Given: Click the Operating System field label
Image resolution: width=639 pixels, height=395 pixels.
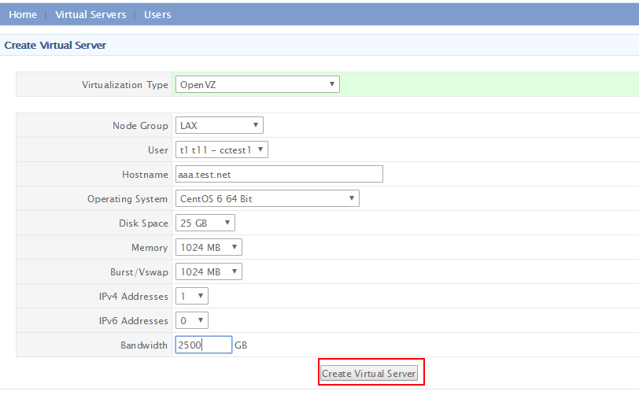Looking at the screenshot, I should pyautogui.click(x=127, y=199).
